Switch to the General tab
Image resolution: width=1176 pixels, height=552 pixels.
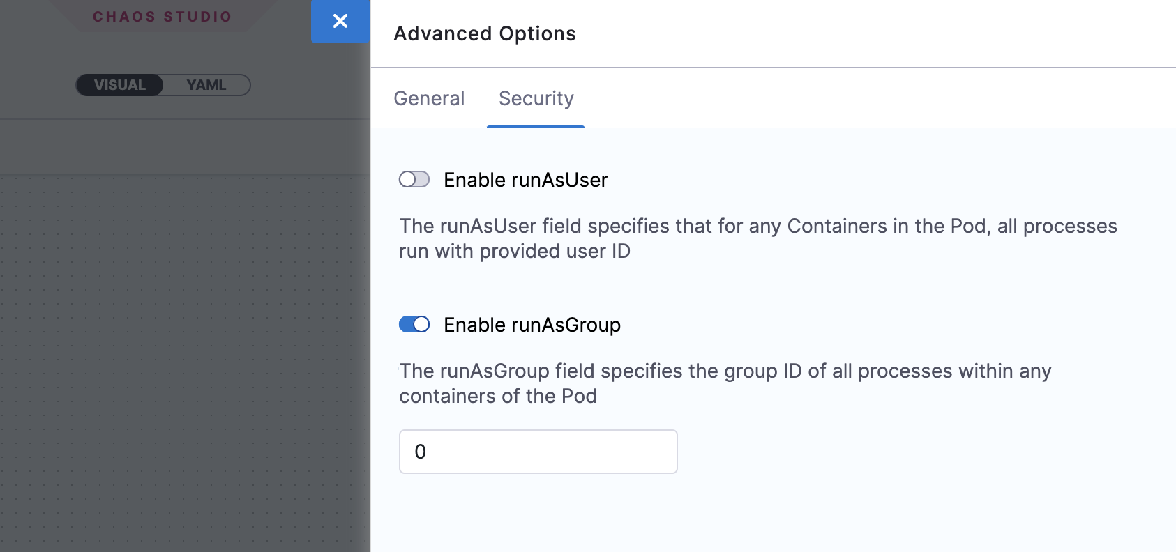429,99
